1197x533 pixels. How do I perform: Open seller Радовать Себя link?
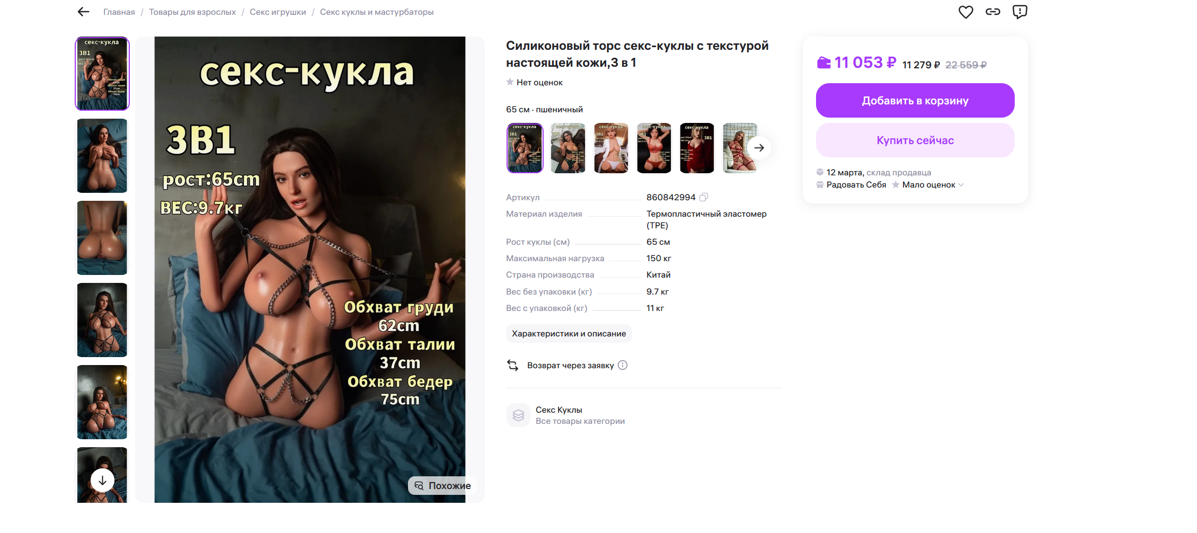[x=856, y=185]
